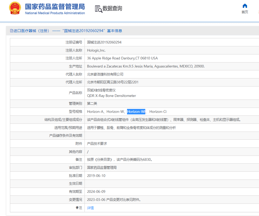Screen dimensions: 259x216
Task: Select the Boulevard a Zacatecas address
Action: point(146,66)
